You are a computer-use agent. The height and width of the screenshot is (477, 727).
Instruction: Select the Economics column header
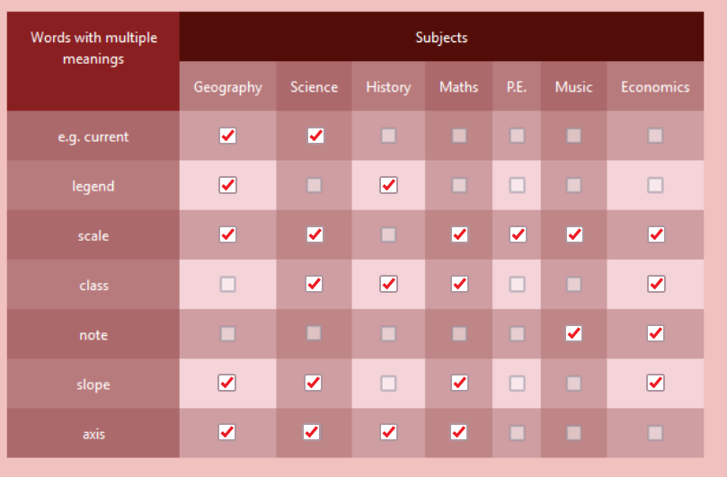click(x=655, y=87)
